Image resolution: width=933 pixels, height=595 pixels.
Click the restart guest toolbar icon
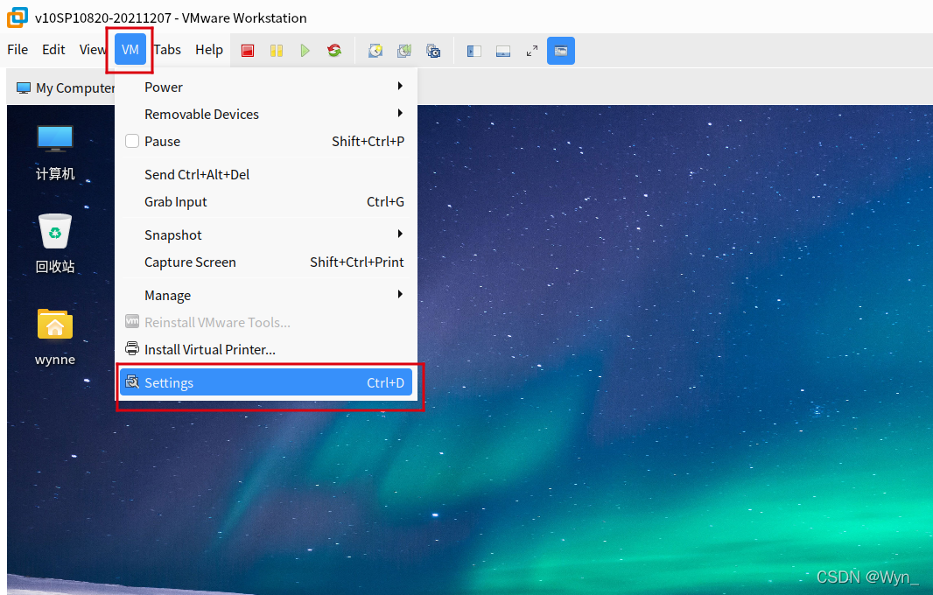334,51
